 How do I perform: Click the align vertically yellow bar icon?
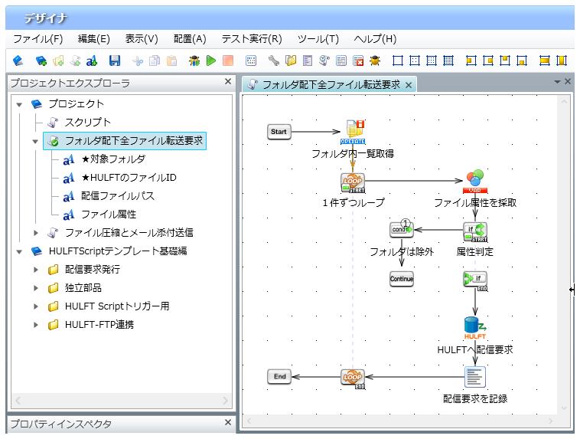[x=562, y=61]
